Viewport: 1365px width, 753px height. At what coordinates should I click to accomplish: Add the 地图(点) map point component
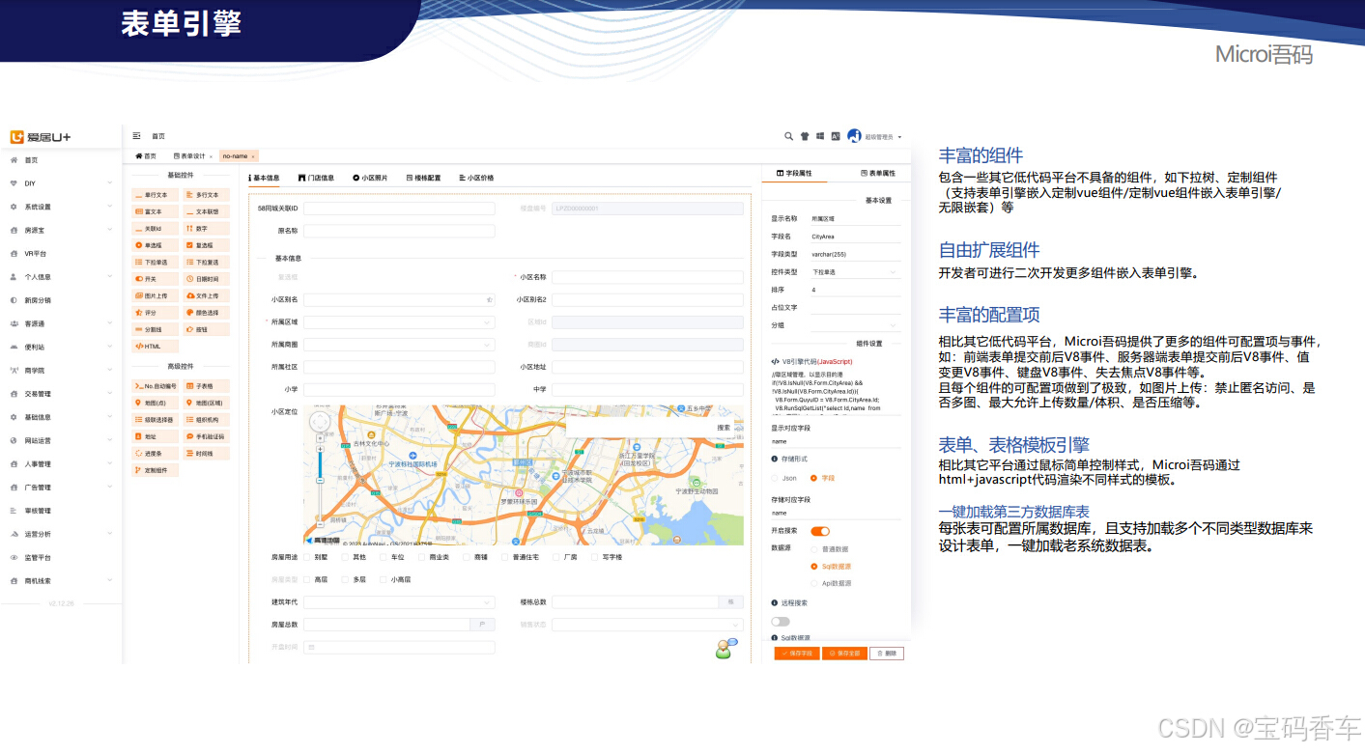click(x=156, y=403)
